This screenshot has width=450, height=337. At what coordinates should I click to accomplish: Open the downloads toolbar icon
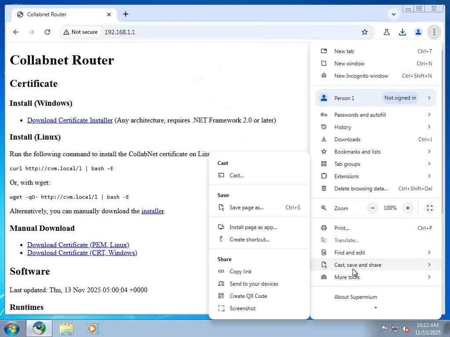click(x=403, y=32)
